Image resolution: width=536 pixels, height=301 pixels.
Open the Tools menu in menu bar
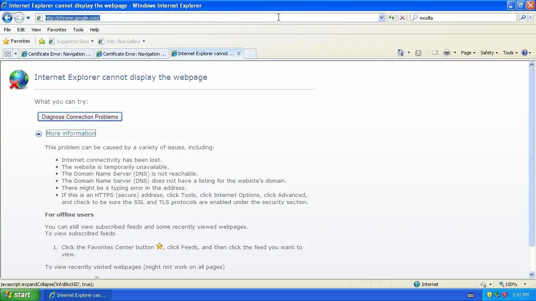pos(78,30)
